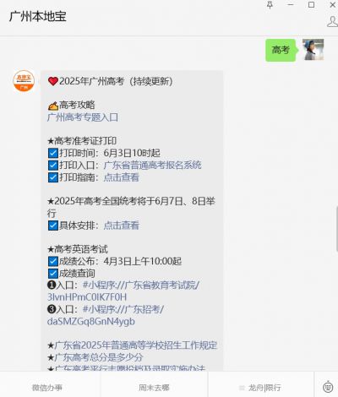This screenshot has width=338, height=397.
Task: Open the 微信办事 bottom menu
Action: click(x=47, y=388)
